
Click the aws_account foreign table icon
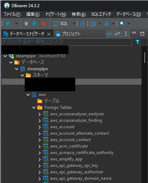[x=46, y=127]
